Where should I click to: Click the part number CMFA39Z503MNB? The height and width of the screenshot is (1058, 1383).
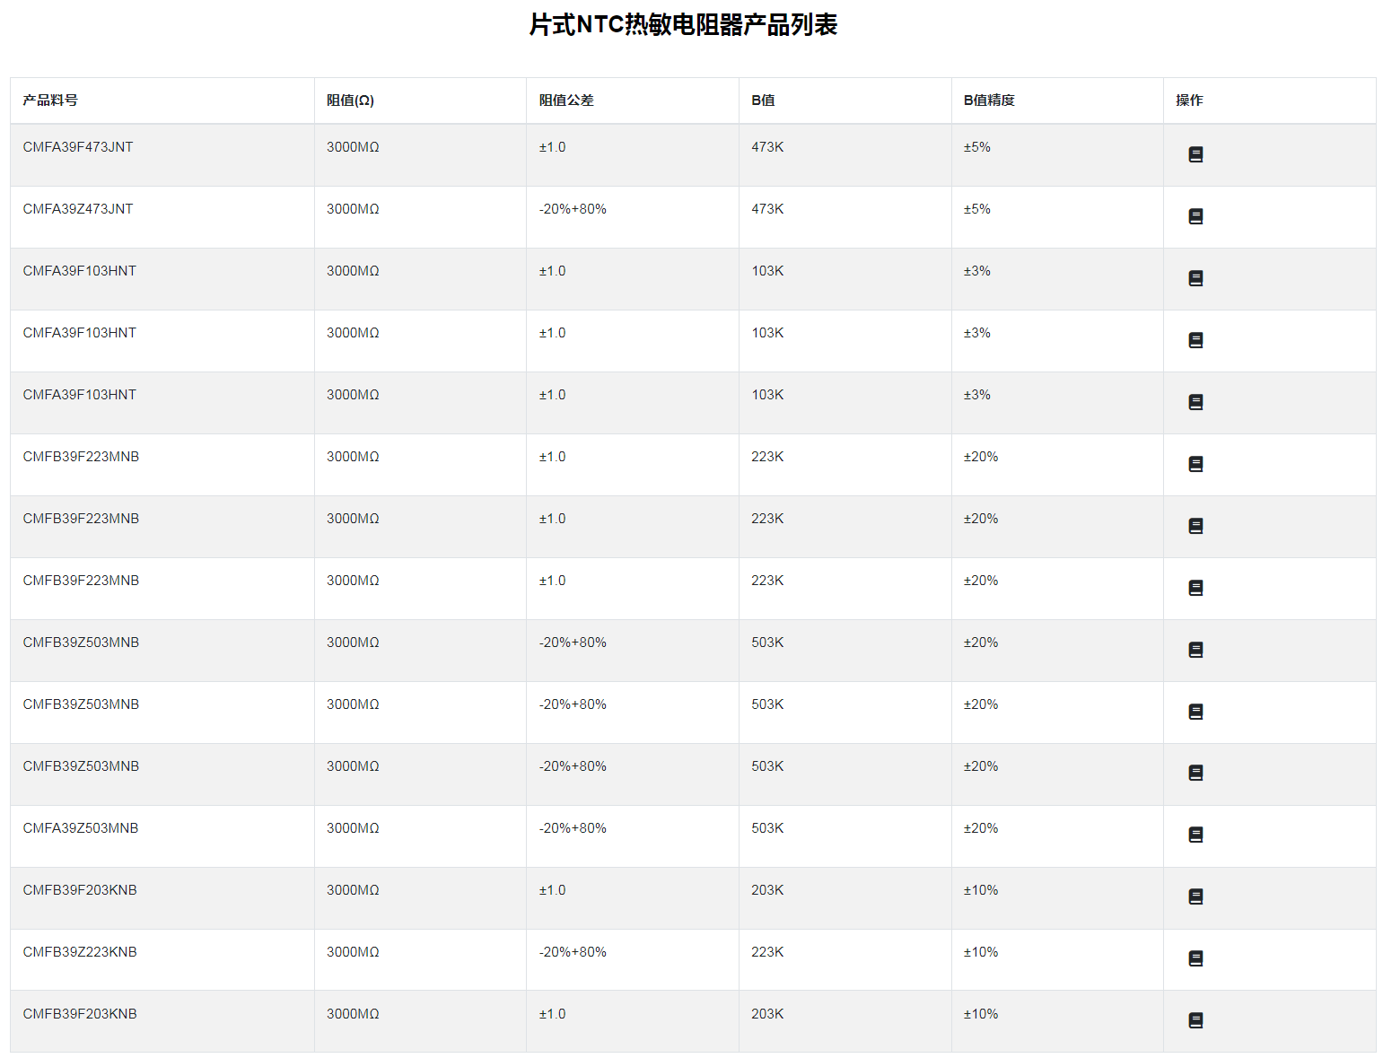point(81,828)
